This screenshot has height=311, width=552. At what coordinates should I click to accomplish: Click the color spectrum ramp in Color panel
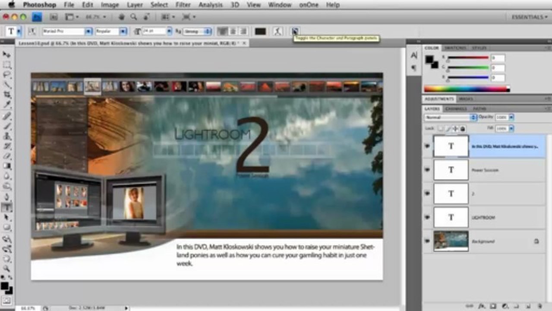[467, 89]
